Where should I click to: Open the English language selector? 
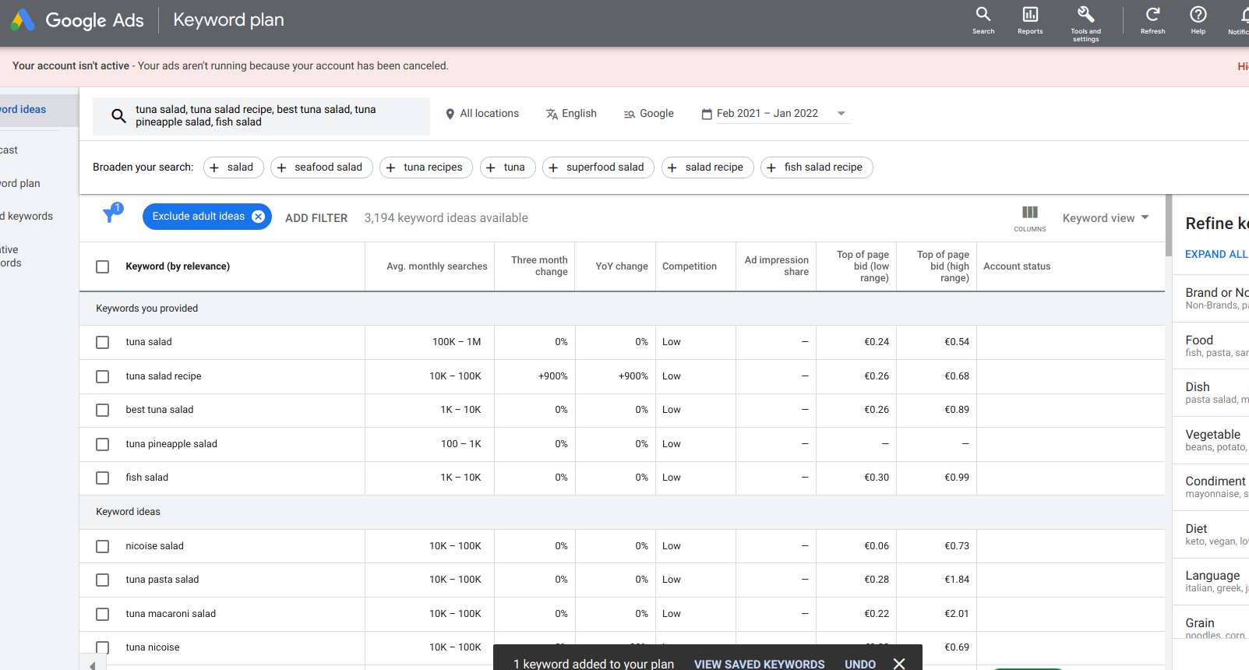click(571, 114)
